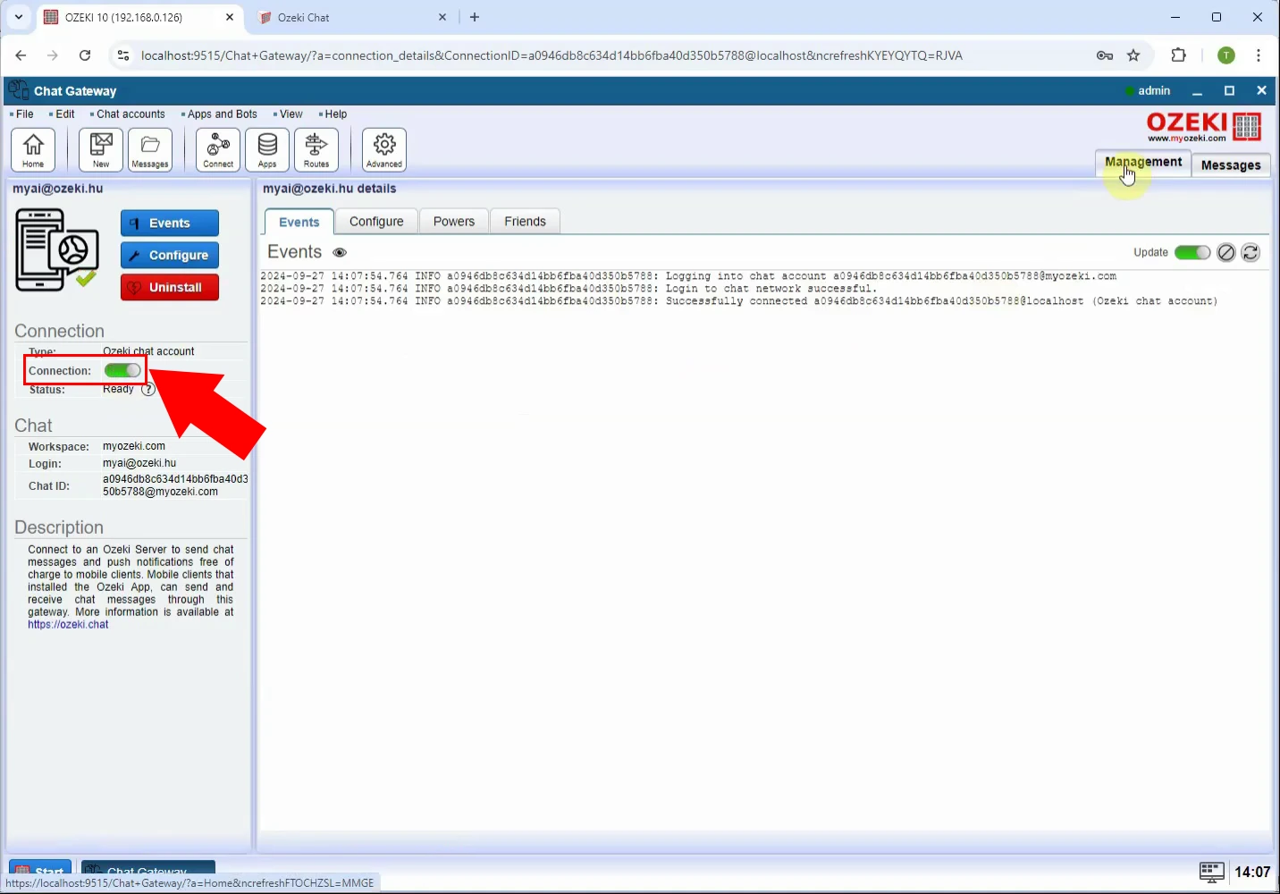Open the Ozeki logo link
The height and width of the screenshot is (894, 1280).
click(1203, 127)
